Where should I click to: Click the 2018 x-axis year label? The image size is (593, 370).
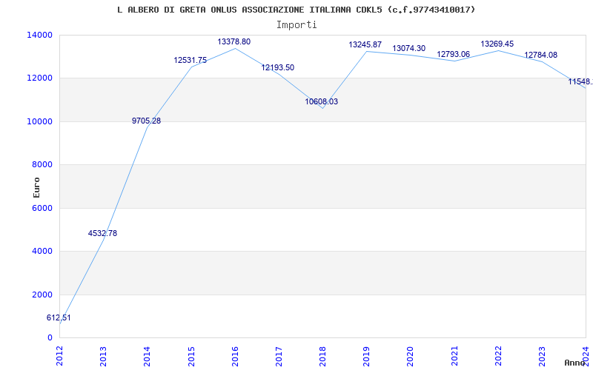point(322,356)
